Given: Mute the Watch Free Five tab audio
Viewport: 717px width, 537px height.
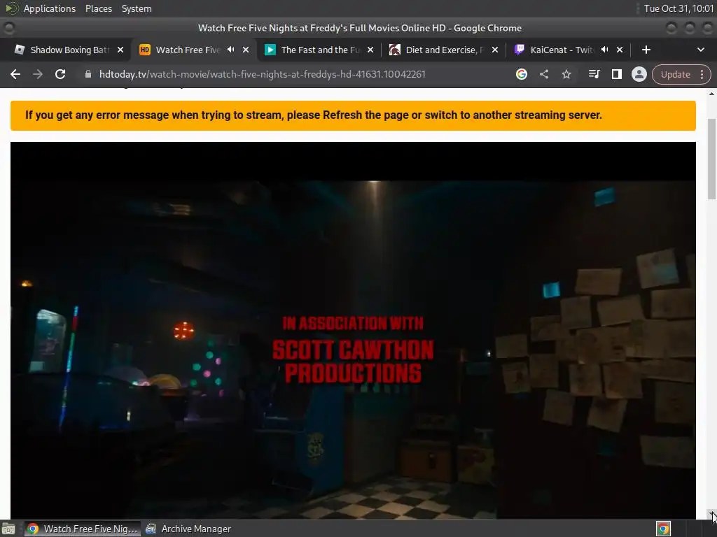Looking at the screenshot, I should (x=231, y=50).
